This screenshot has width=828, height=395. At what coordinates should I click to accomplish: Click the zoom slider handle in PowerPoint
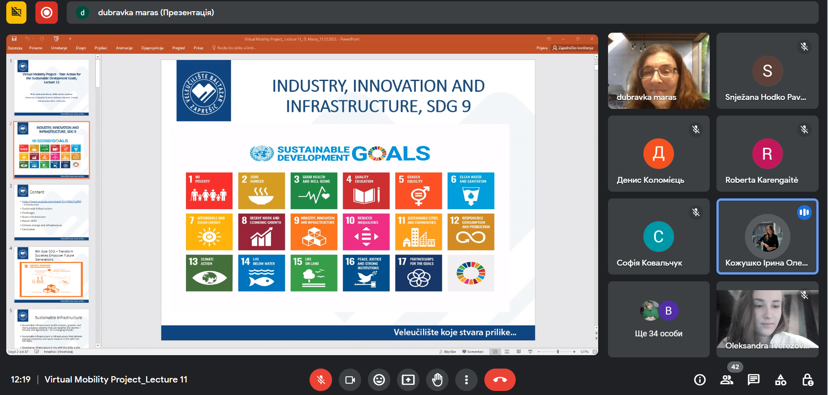point(558,352)
